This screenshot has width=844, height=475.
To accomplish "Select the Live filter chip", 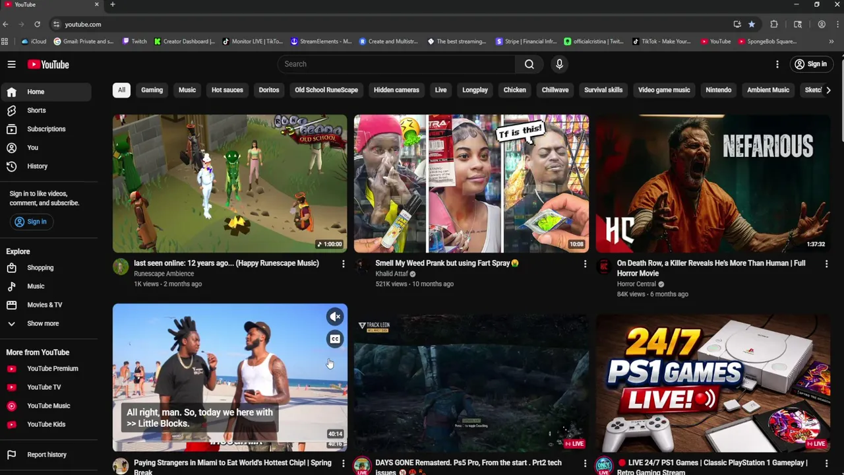I will [440, 90].
